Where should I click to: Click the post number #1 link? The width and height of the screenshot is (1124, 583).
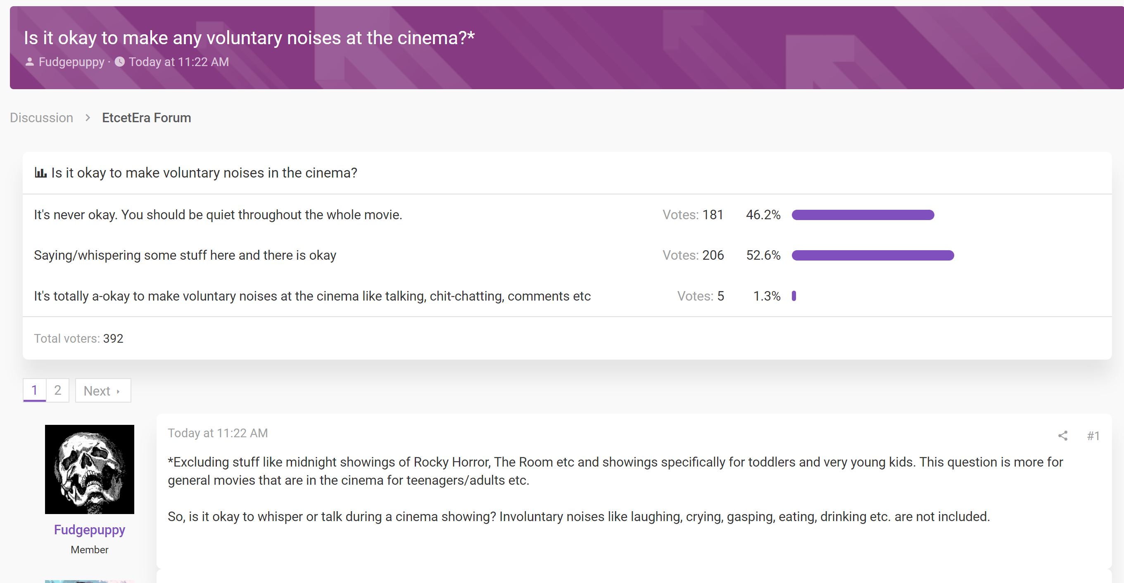tap(1093, 436)
